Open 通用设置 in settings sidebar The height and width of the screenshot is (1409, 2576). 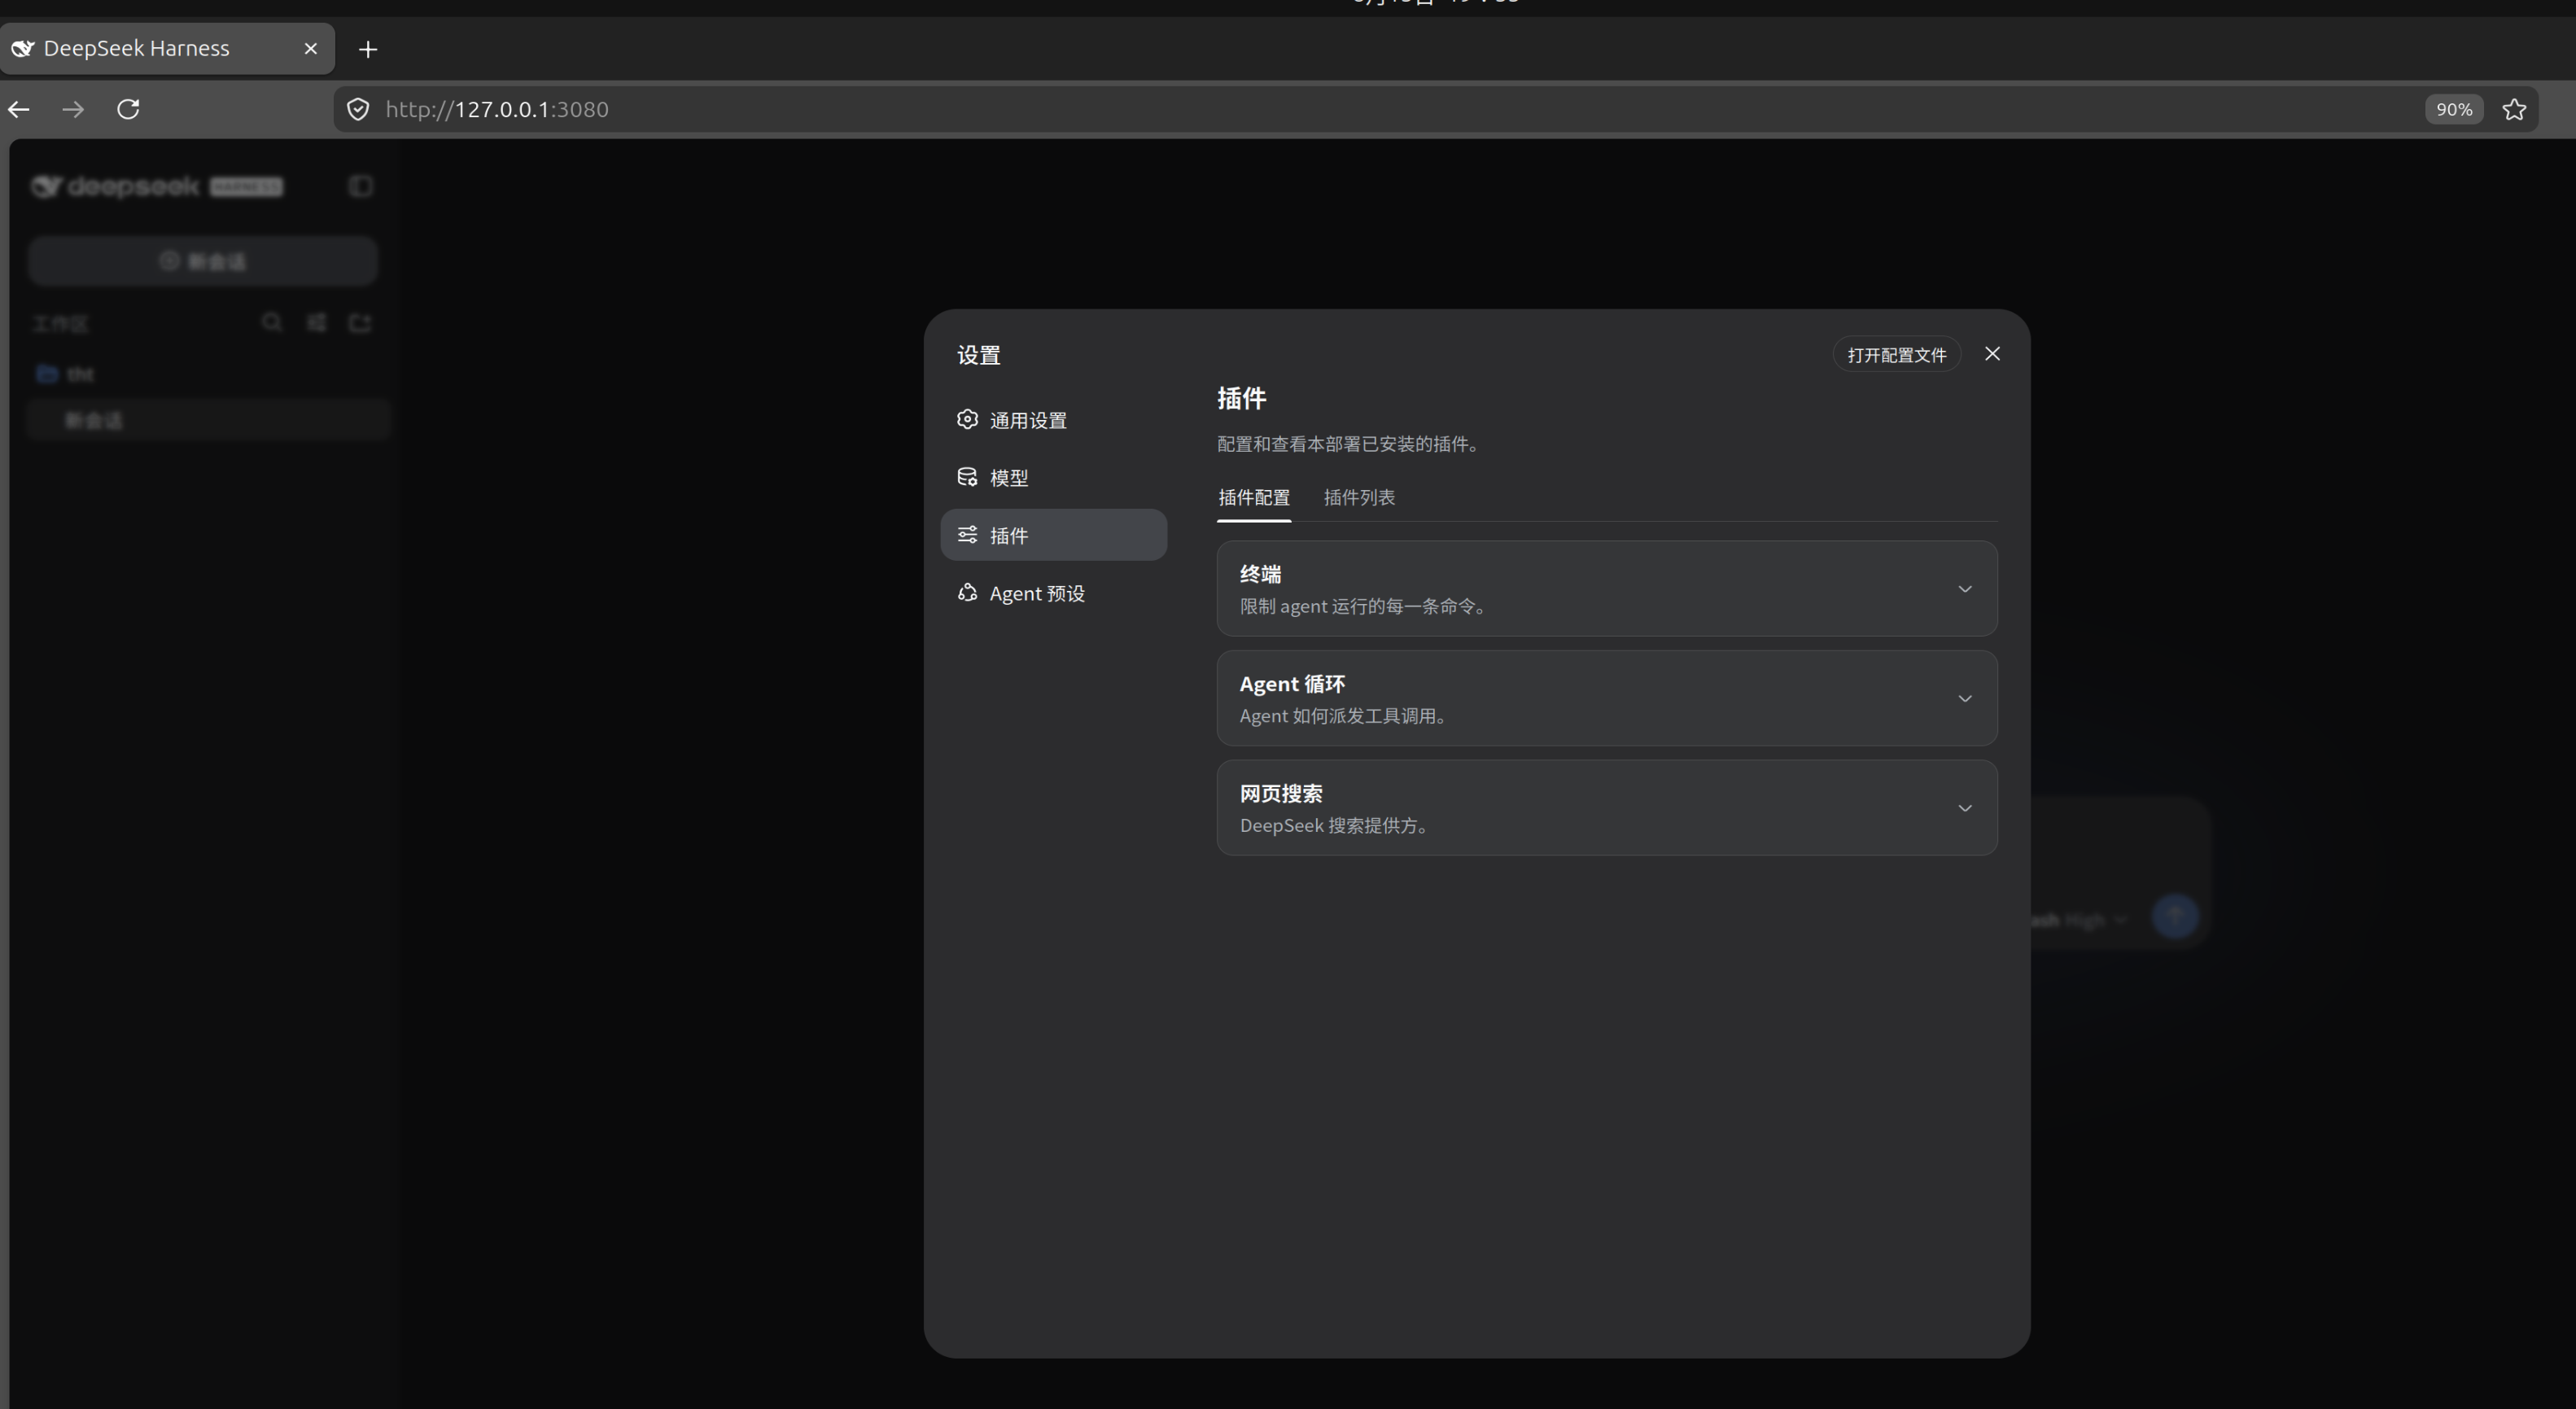click(x=1053, y=420)
